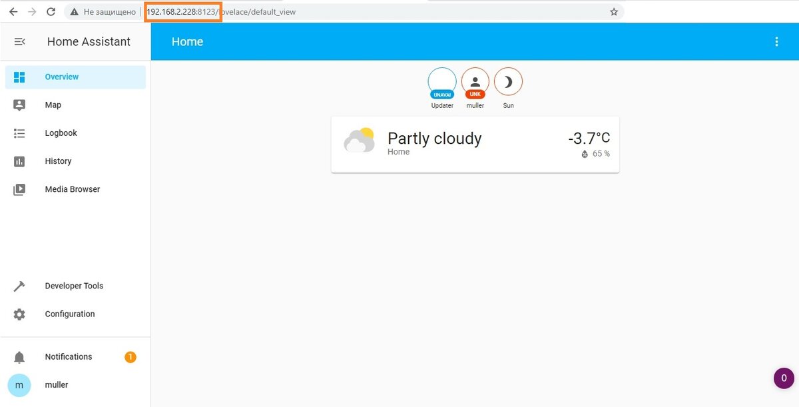Open the History chart icon
This screenshot has height=407, width=799.
[x=19, y=161]
